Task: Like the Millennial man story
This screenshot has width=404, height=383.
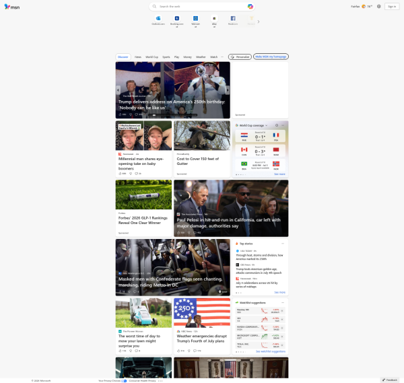Action: pyautogui.click(x=120, y=174)
